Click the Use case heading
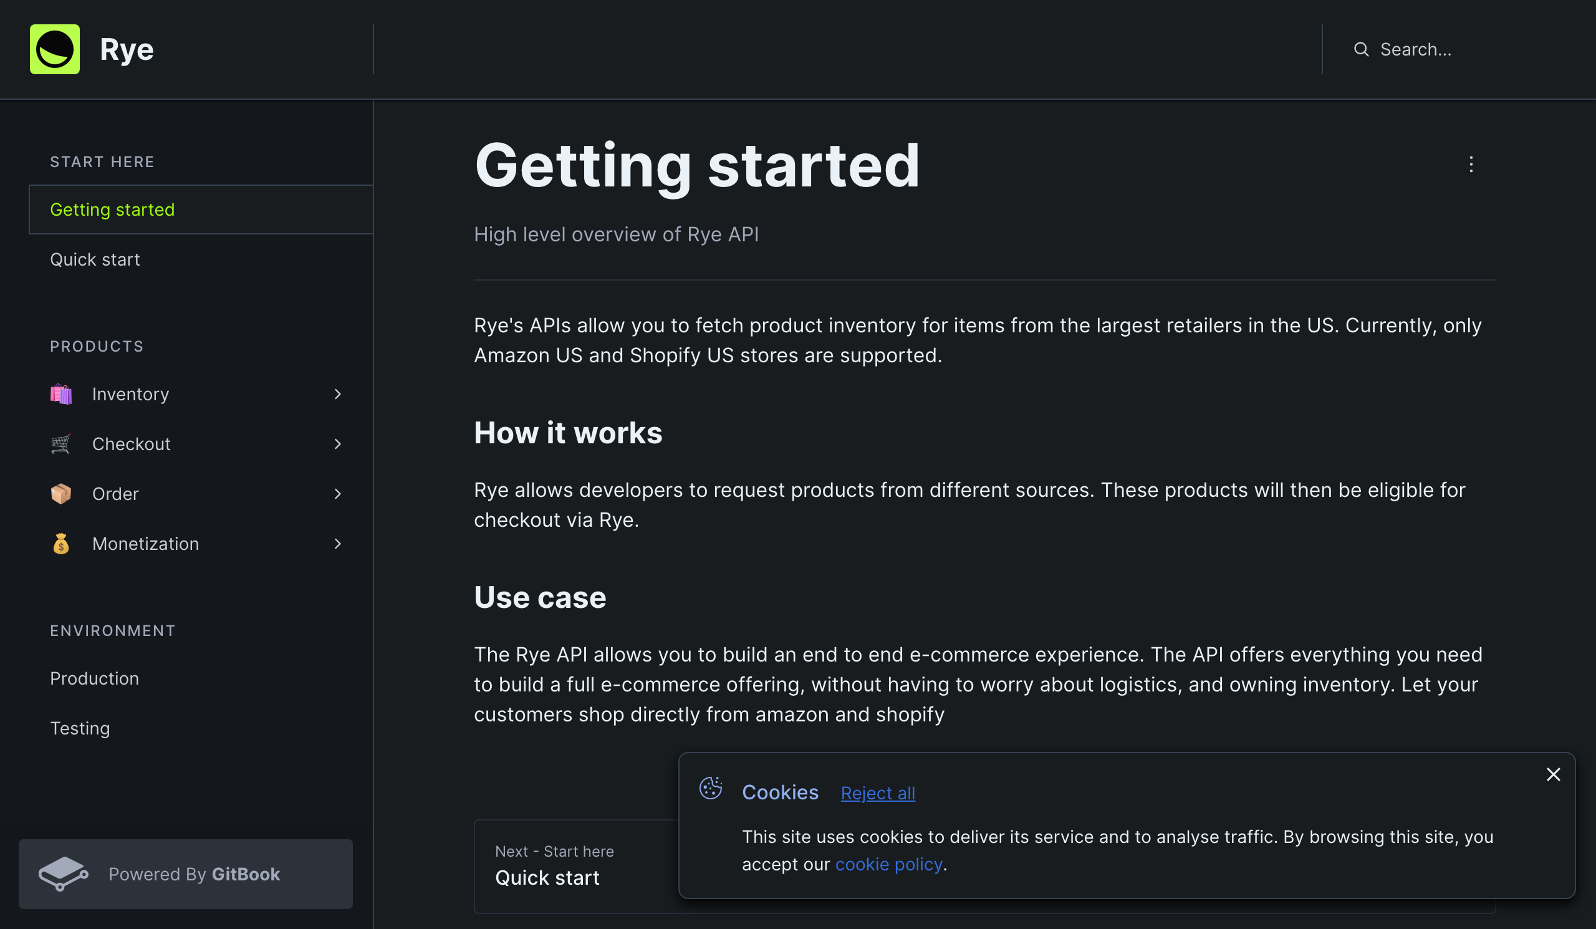Screen dimensions: 1596x929 point(541,597)
